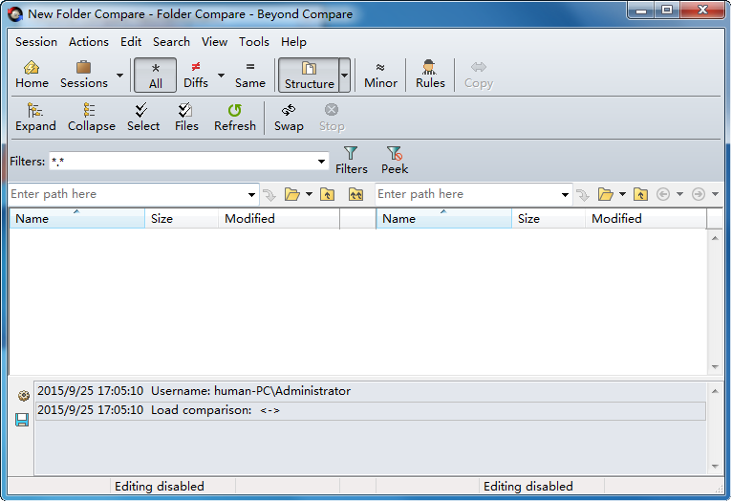Sort left pane by Size column
Image resolution: width=732 pixels, height=502 pixels.
pyautogui.click(x=182, y=219)
